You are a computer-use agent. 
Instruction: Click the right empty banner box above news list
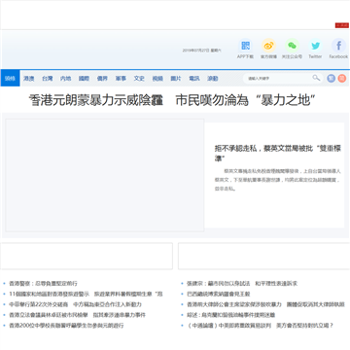[x=263, y=256]
